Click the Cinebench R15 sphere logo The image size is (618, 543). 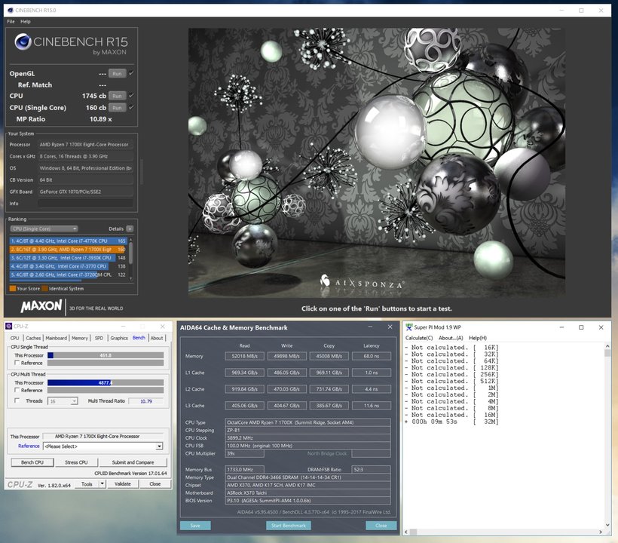coord(23,41)
